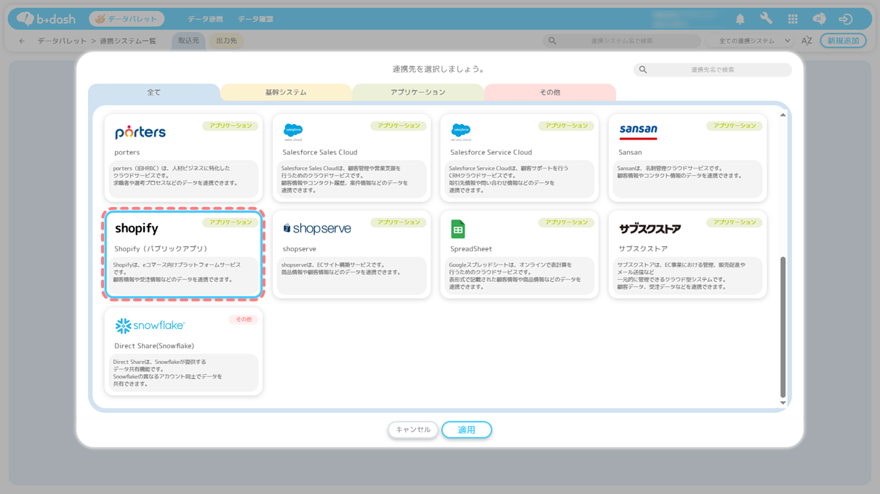This screenshot has width=880, height=494.
Task: Click the Direct Share(Snowflake) name text
Action: tap(154, 347)
